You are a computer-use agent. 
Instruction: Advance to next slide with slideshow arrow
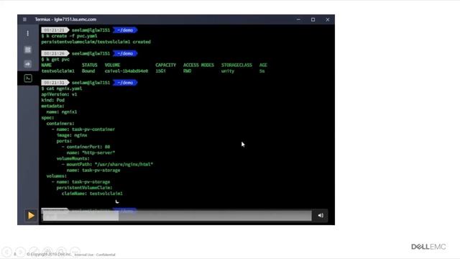pyautogui.click(x=21, y=252)
